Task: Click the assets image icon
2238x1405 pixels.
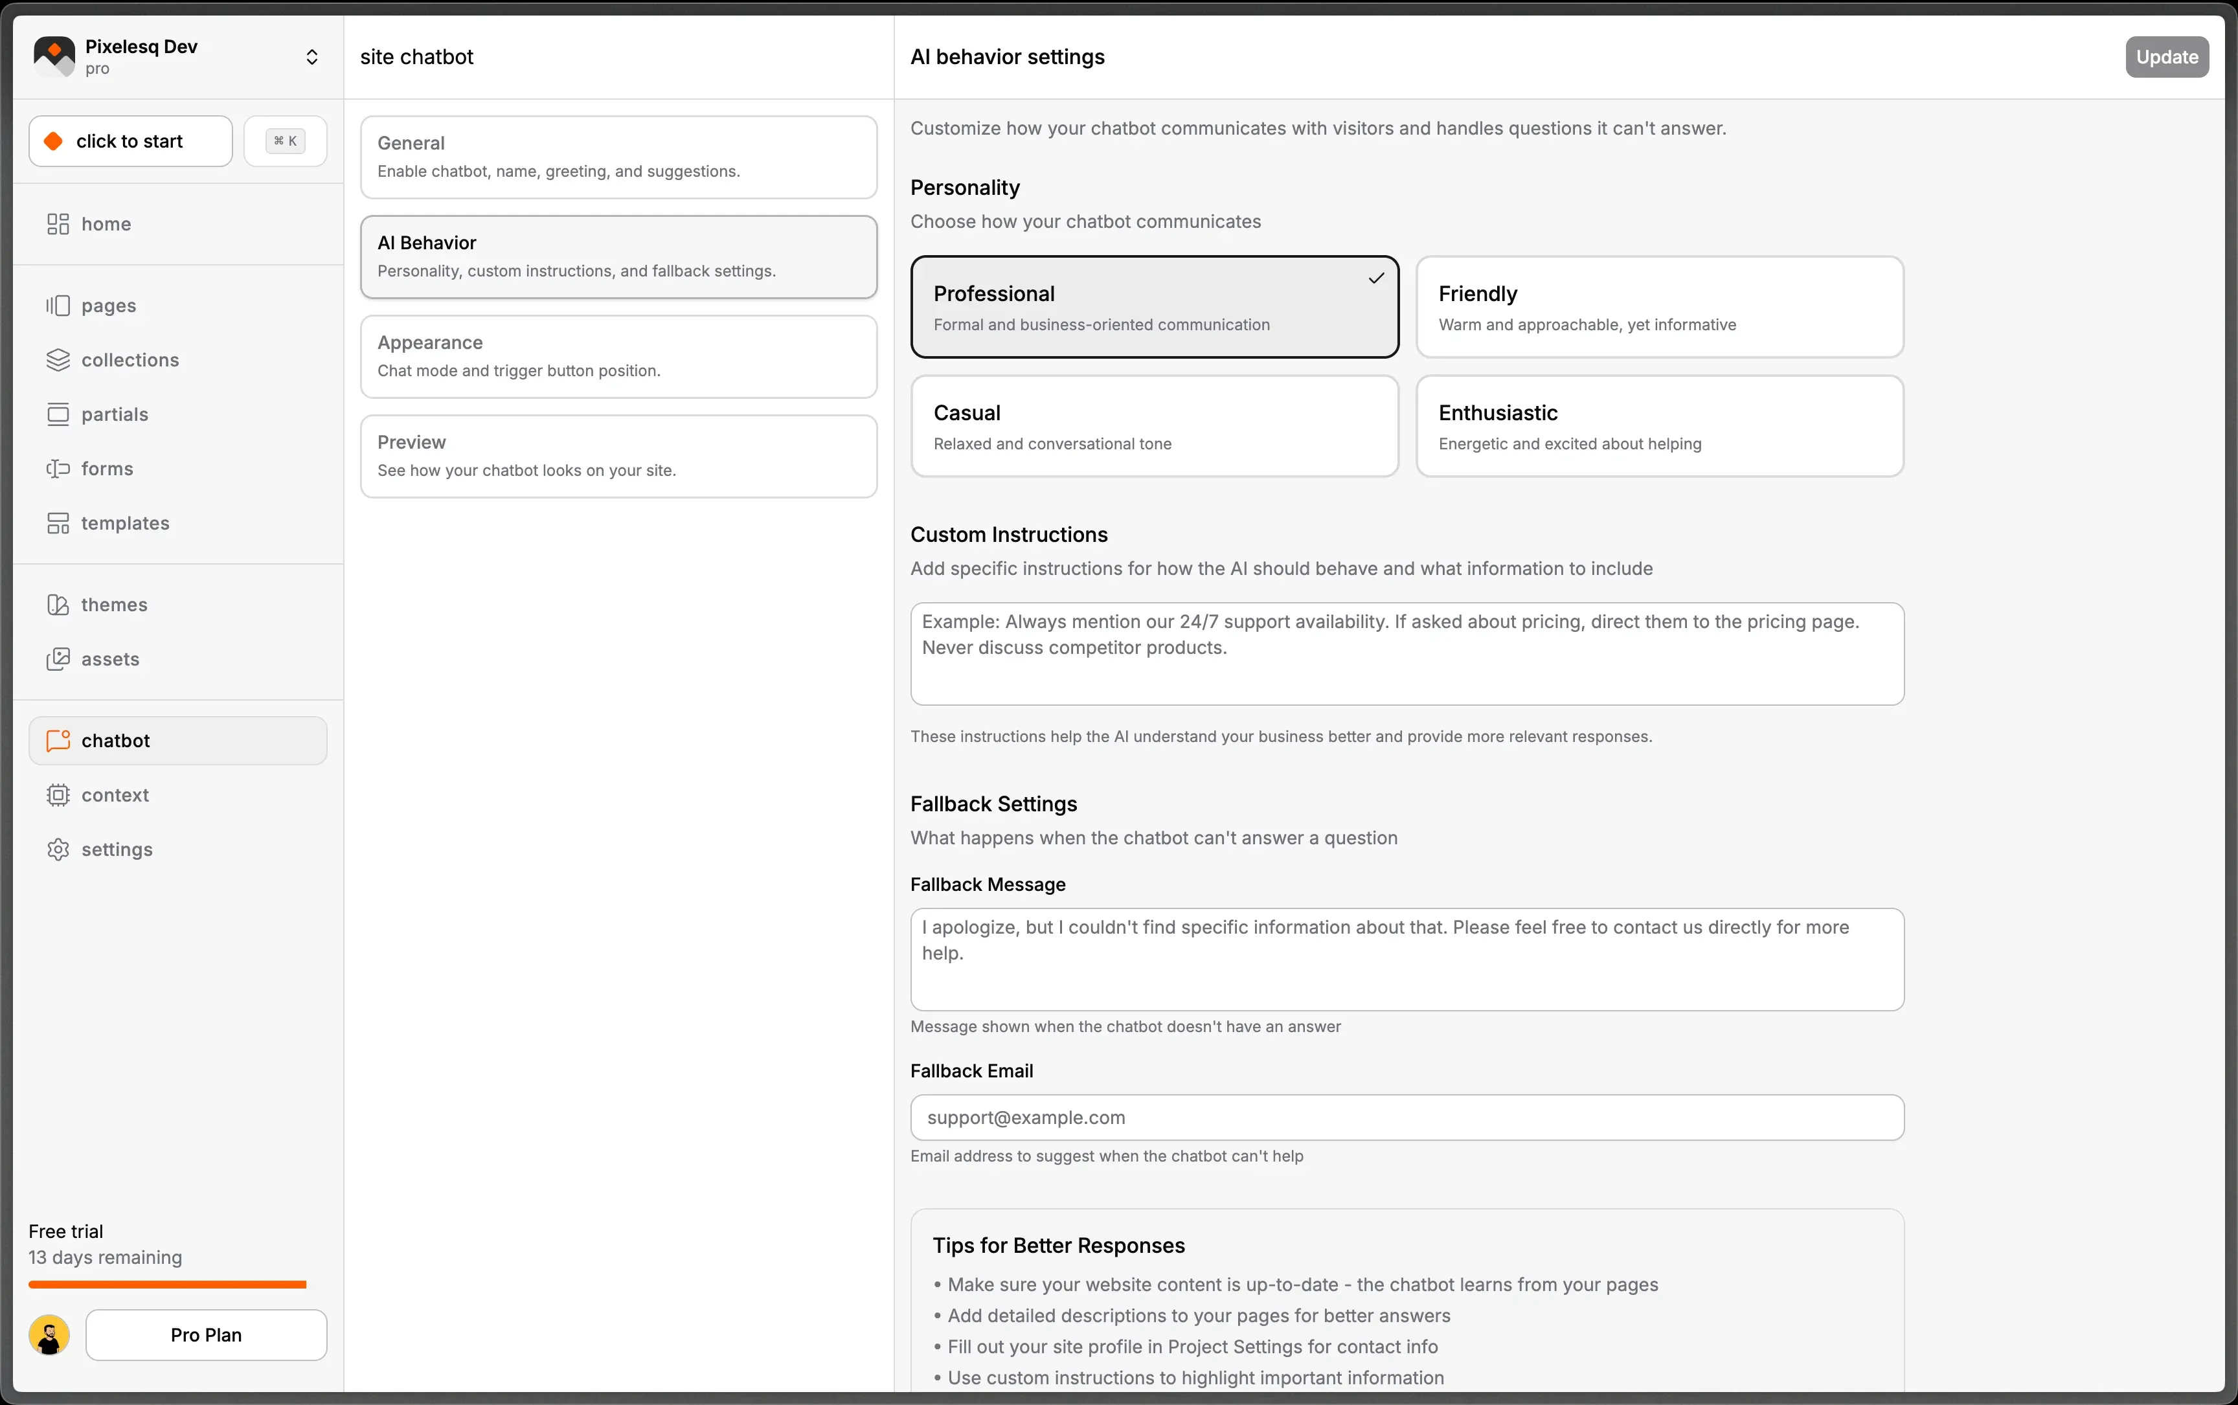Action: (x=58, y=659)
